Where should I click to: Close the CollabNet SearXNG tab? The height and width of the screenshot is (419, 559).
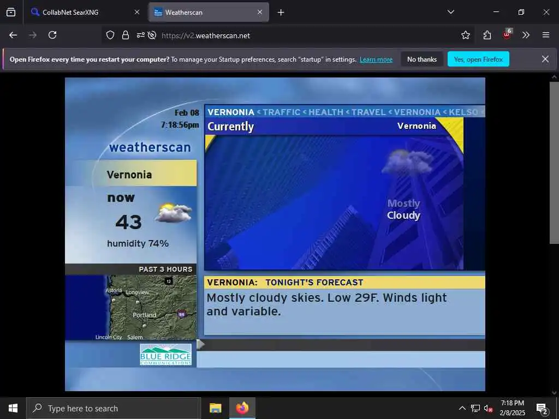tap(137, 12)
